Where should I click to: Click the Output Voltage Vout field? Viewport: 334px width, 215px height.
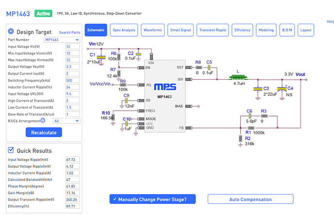(x=73, y=67)
